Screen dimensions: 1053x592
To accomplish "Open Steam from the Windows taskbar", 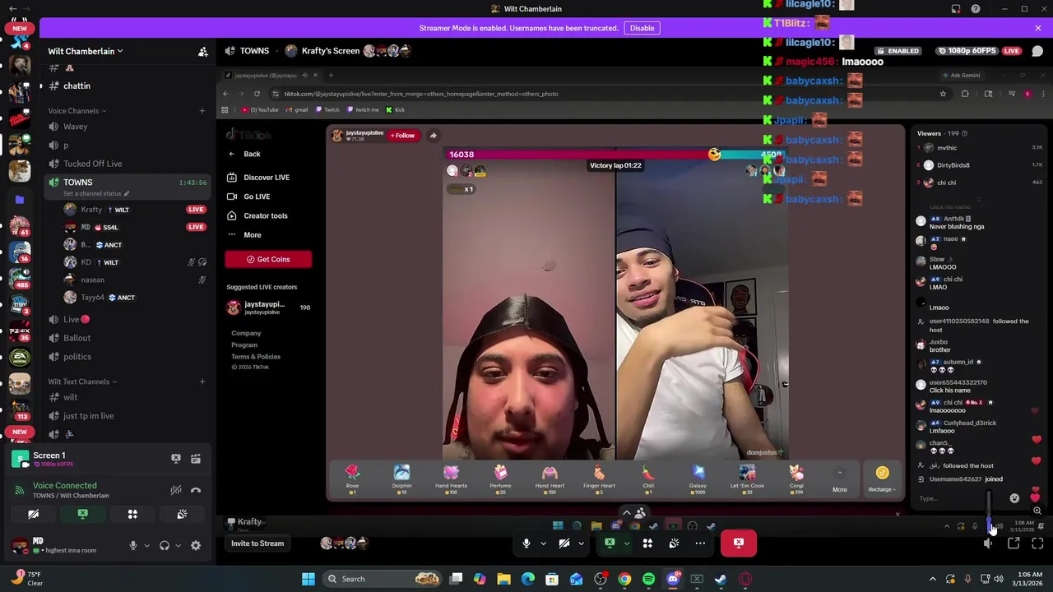I will (721, 579).
